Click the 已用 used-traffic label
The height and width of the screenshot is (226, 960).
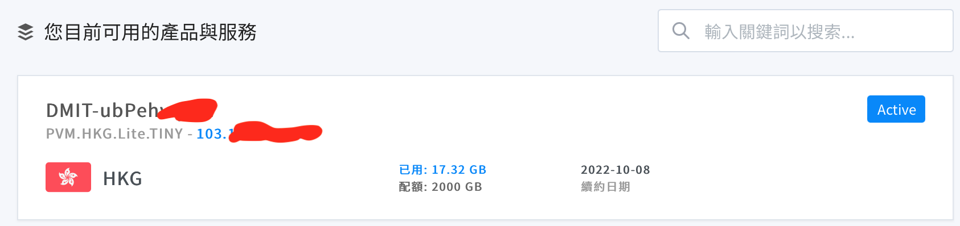pos(413,170)
